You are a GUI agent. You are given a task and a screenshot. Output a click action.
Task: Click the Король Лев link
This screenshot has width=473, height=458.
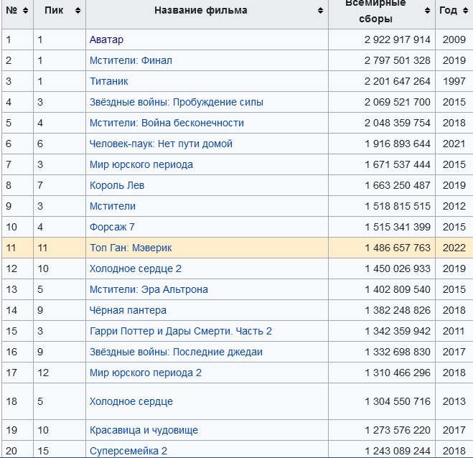(117, 185)
